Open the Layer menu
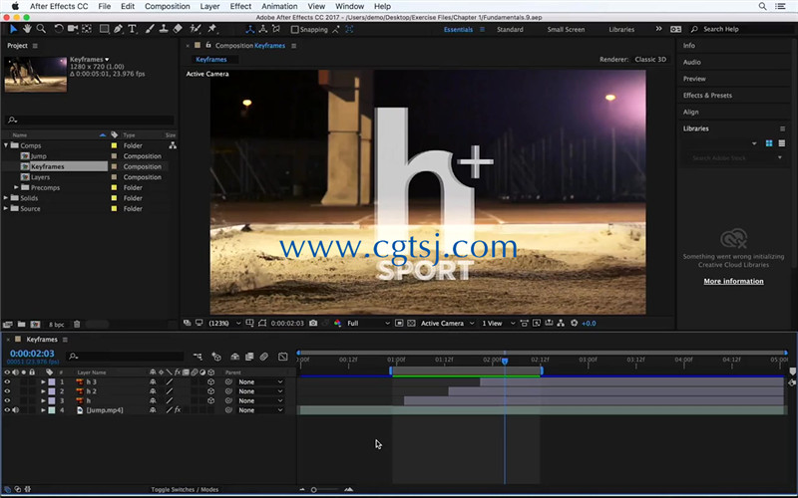 click(x=209, y=6)
